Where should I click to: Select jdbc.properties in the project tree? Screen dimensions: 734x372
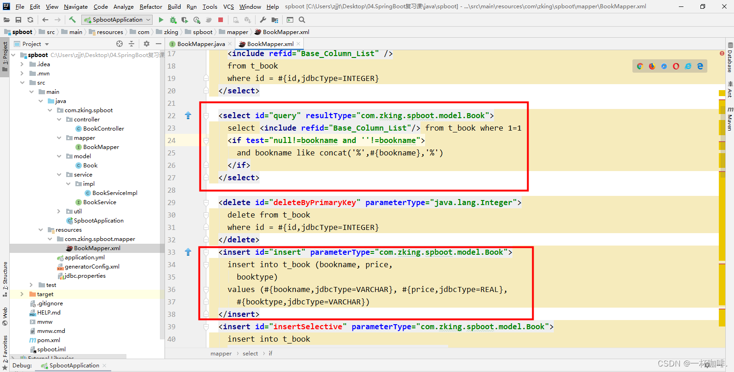tap(81, 276)
